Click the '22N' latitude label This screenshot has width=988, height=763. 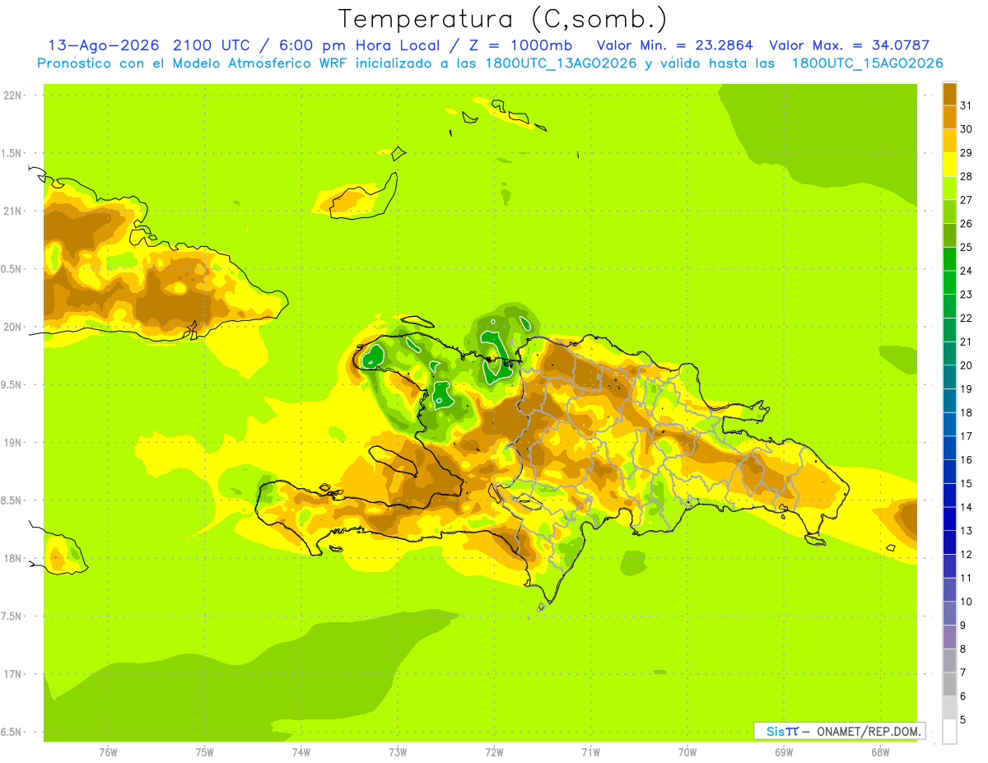pyautogui.click(x=13, y=95)
